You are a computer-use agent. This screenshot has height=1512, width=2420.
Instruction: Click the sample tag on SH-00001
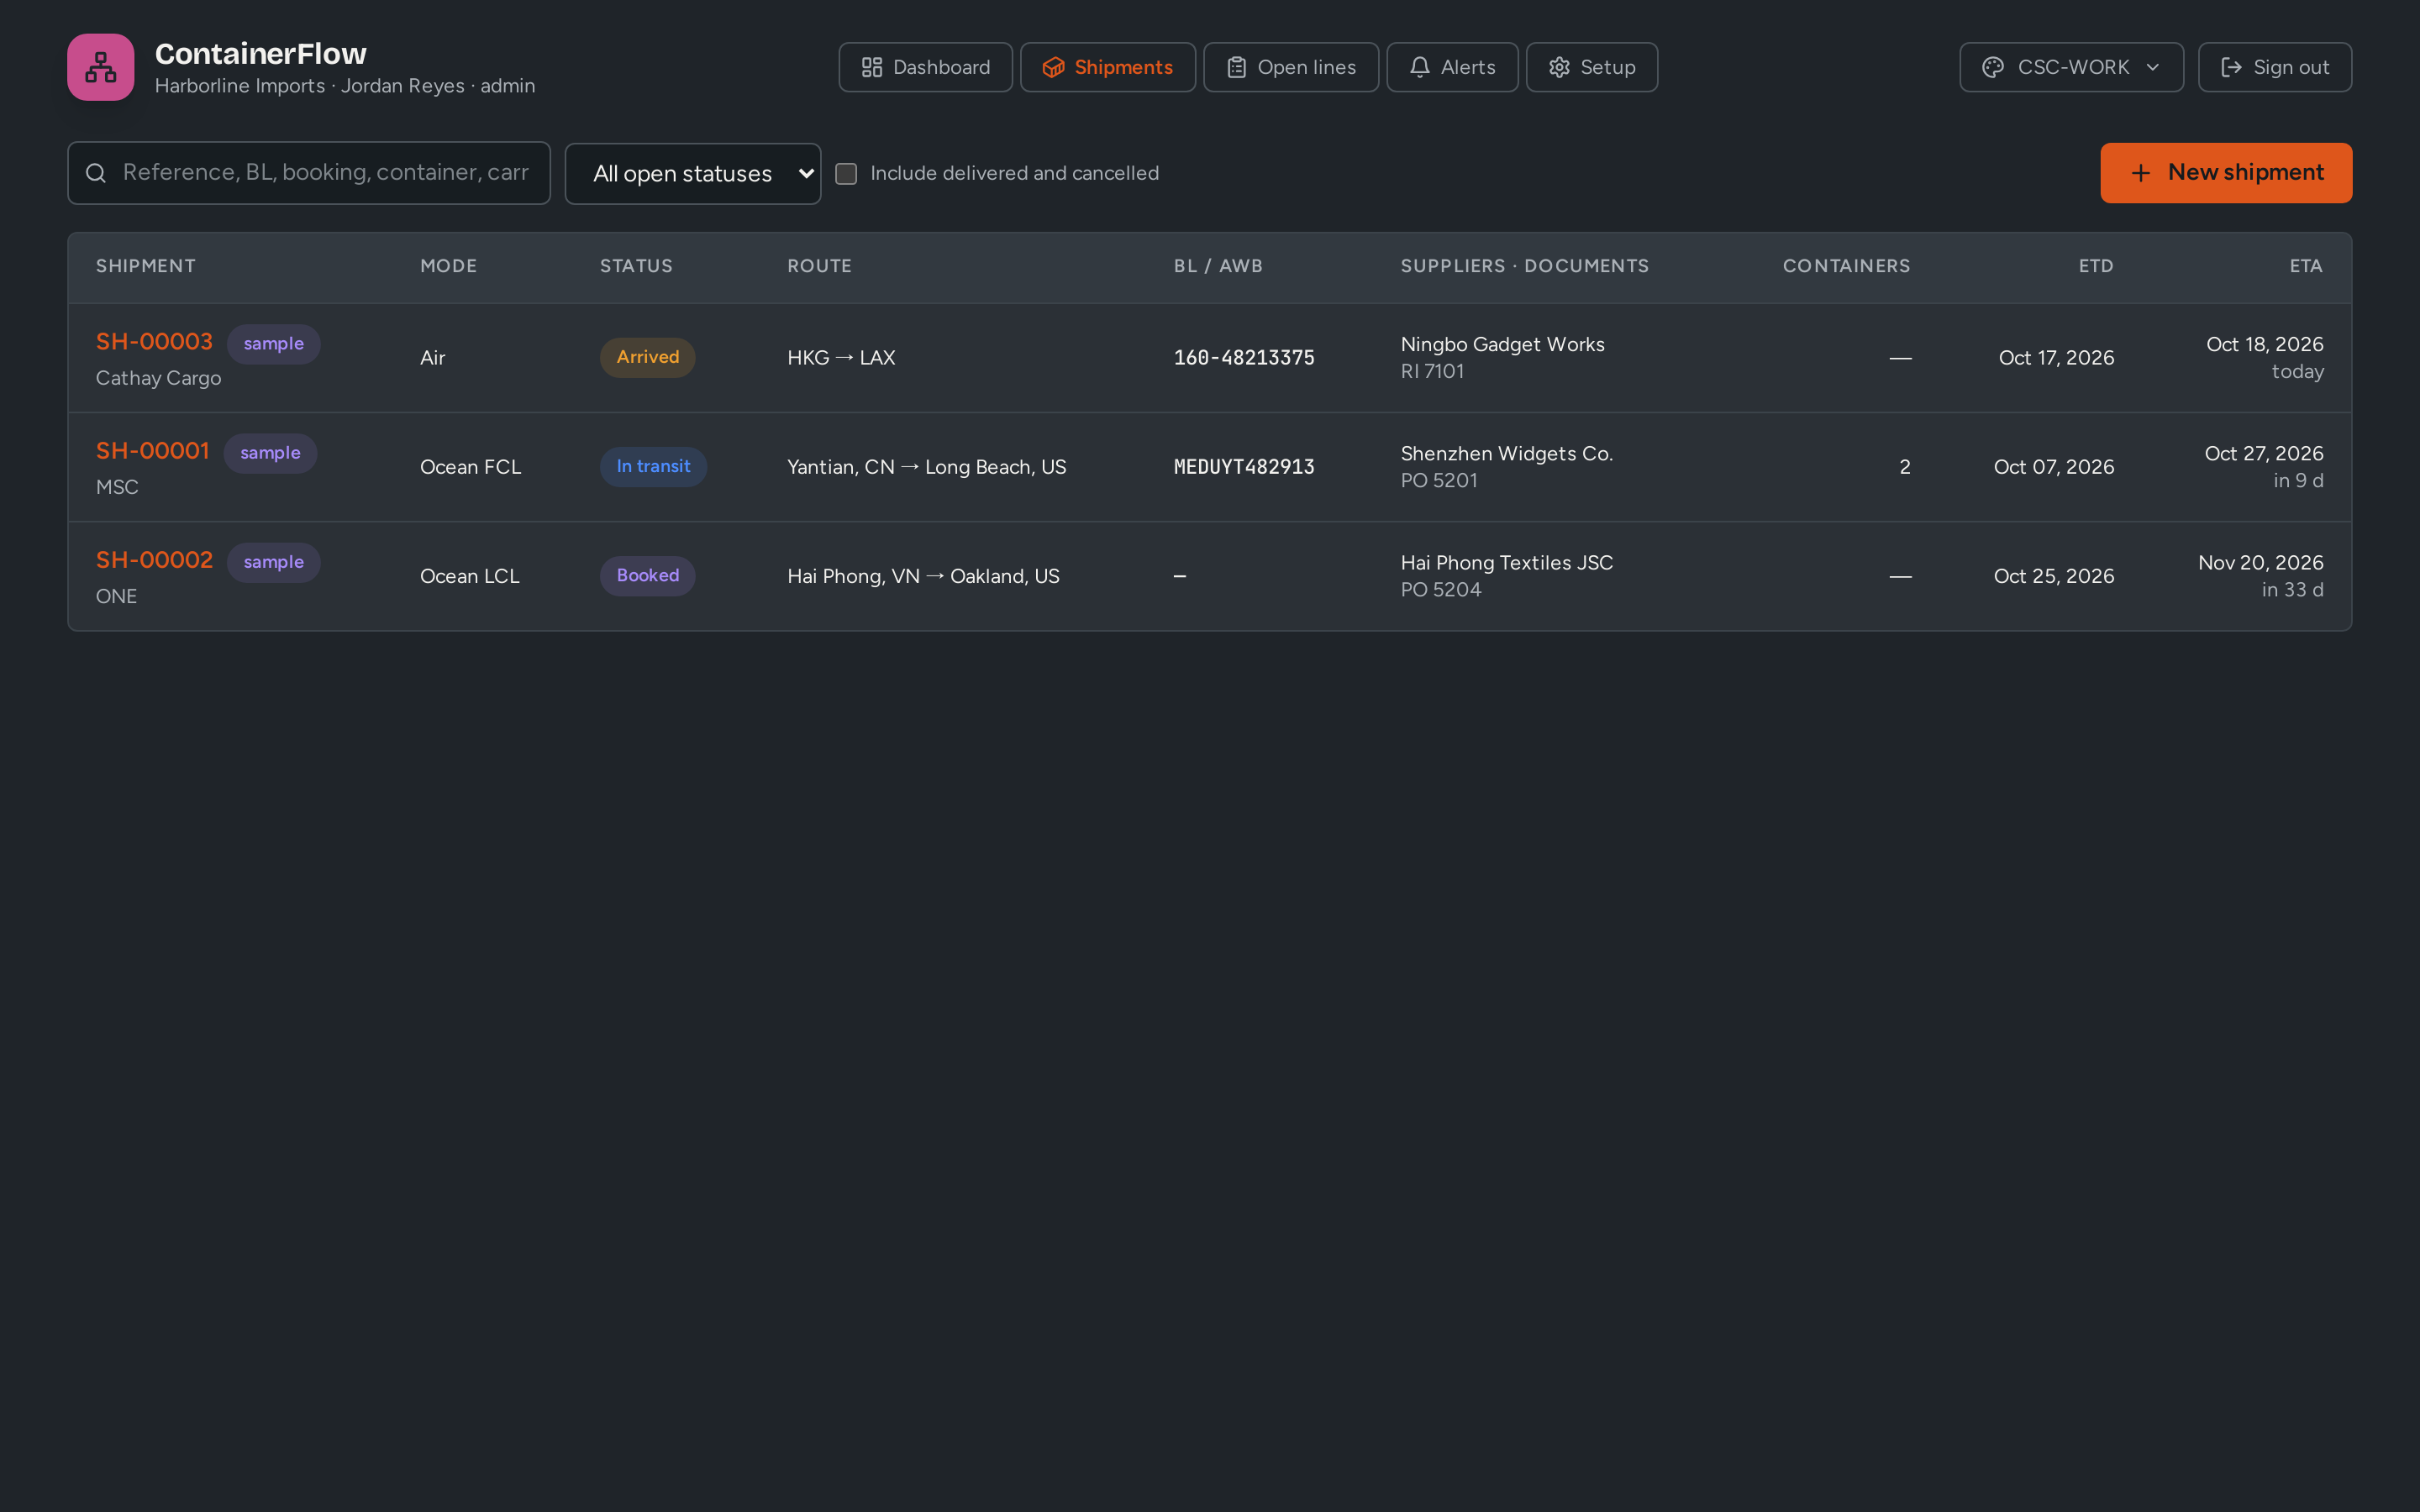click(x=270, y=453)
